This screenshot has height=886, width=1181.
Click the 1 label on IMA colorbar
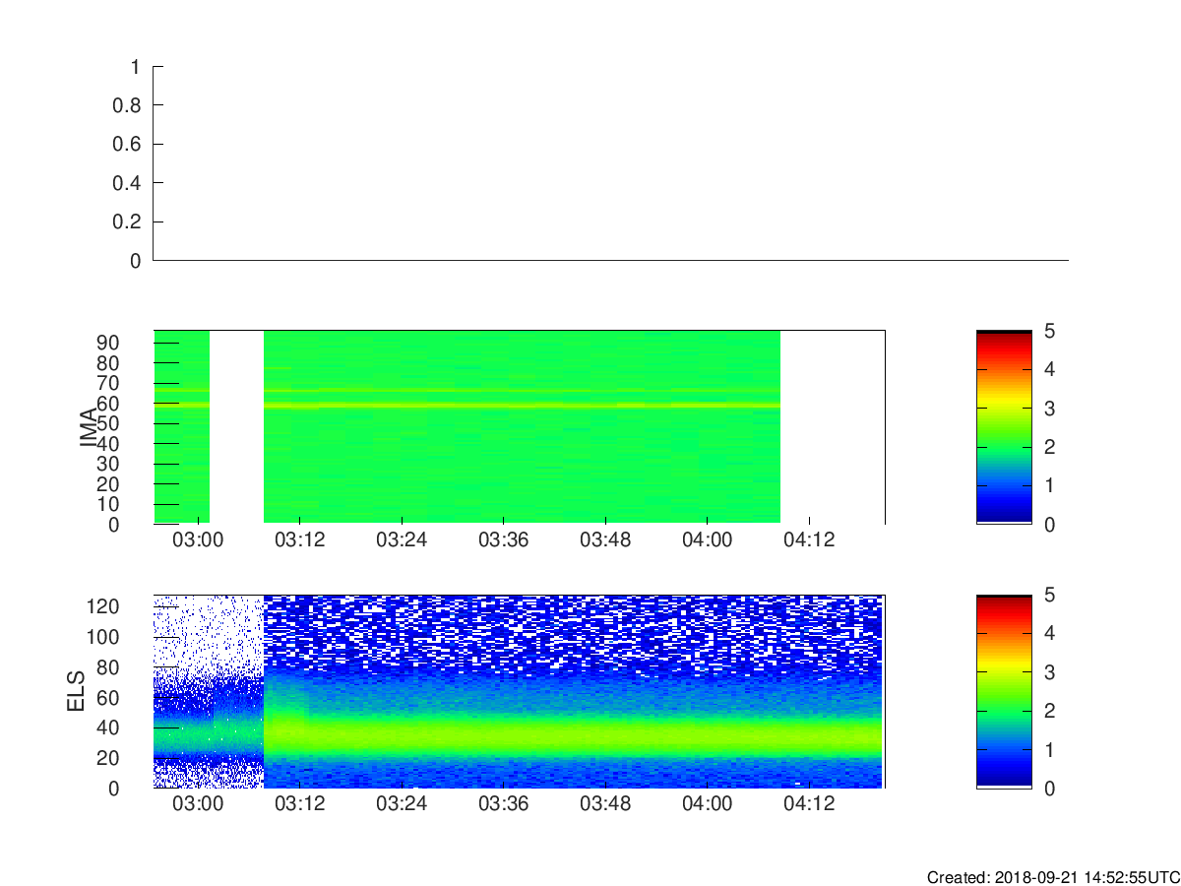pyautogui.click(x=1049, y=485)
